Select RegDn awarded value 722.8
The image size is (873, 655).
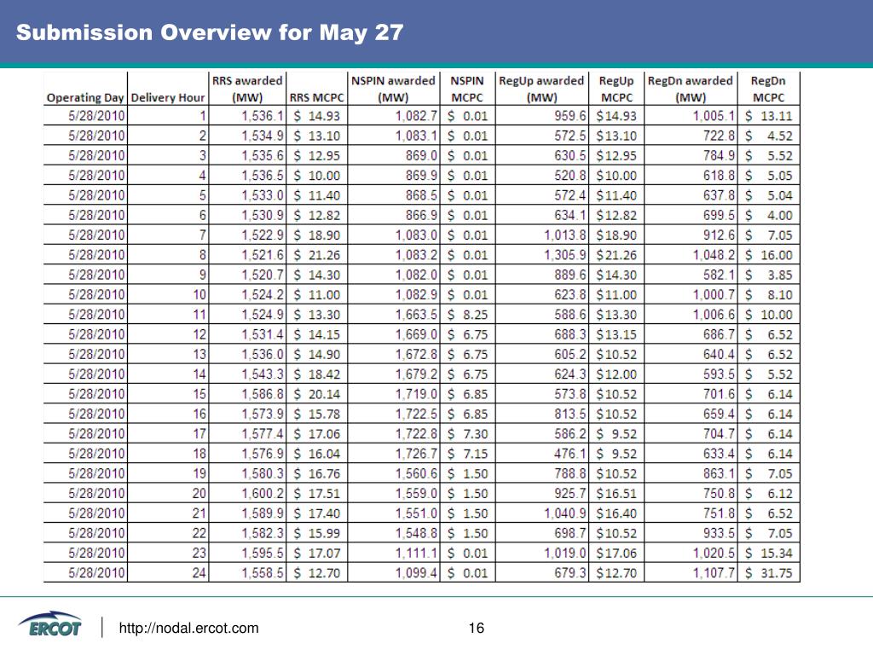pyautogui.click(x=719, y=136)
